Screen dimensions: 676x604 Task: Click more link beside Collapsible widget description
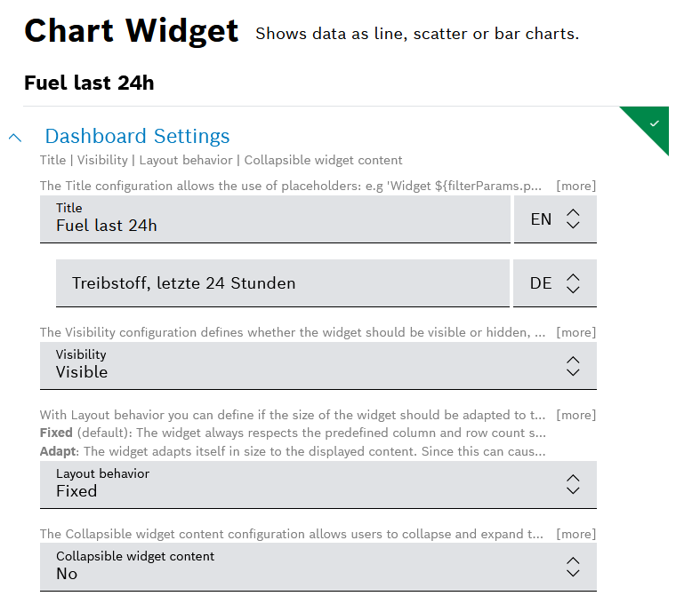click(575, 534)
